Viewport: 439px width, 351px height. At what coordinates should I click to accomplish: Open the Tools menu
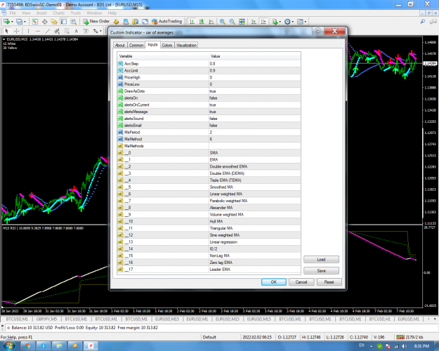point(76,13)
